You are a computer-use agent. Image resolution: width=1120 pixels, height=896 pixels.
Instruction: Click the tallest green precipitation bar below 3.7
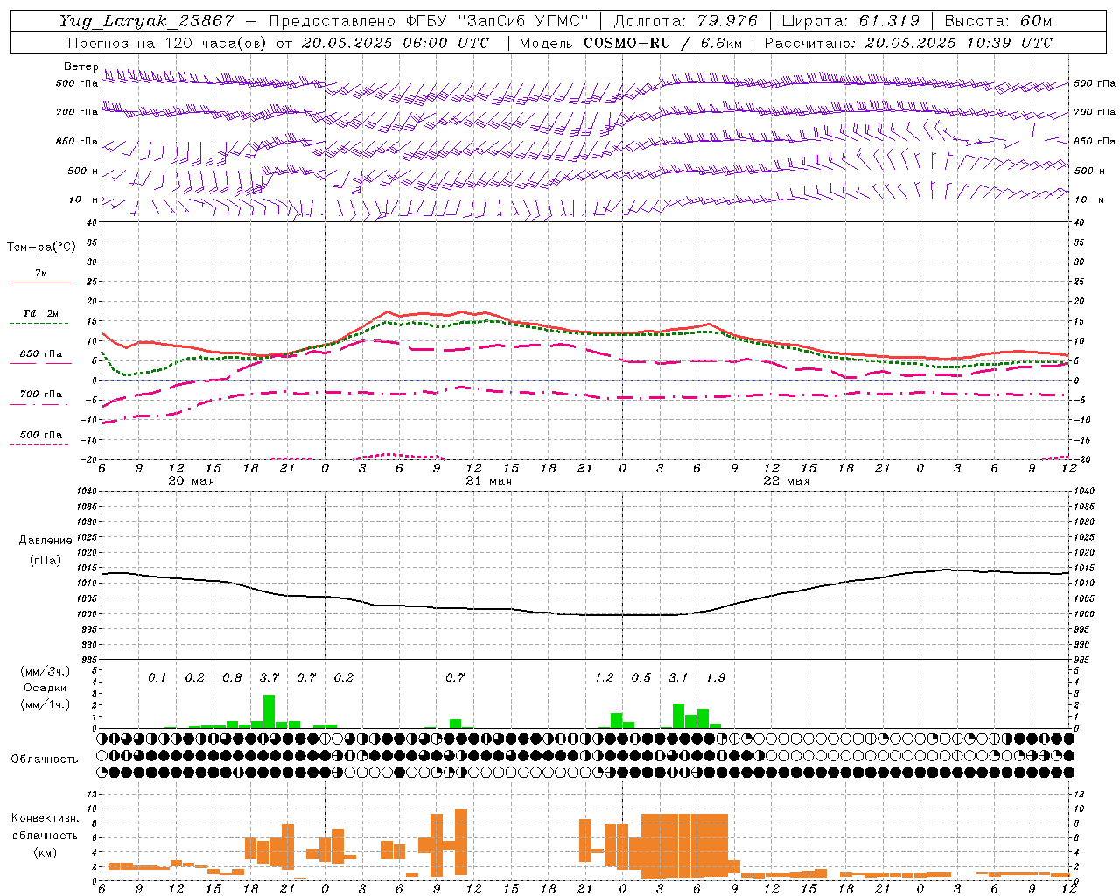(x=269, y=711)
